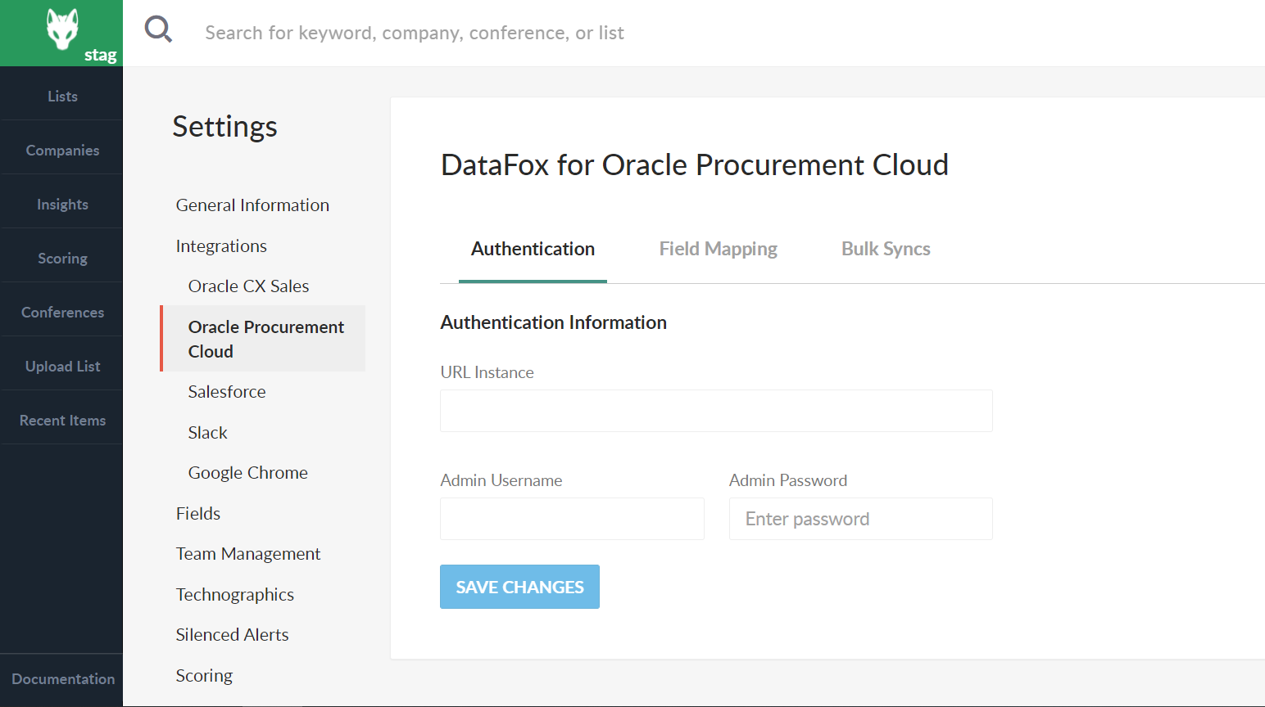
Task: Open Recent Items in sidebar
Action: pyautogui.click(x=62, y=421)
